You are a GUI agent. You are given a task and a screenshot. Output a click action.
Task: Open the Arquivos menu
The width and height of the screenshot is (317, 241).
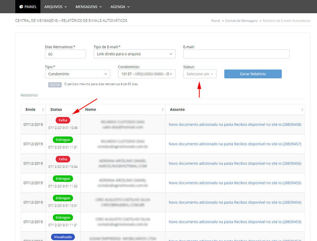55,7
